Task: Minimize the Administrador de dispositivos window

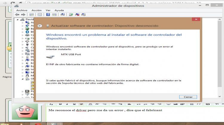Action: tap(200, 5)
